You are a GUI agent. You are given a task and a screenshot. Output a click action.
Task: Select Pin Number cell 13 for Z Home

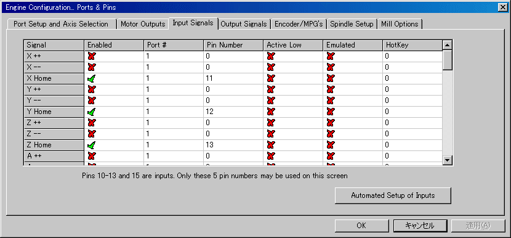coord(233,145)
